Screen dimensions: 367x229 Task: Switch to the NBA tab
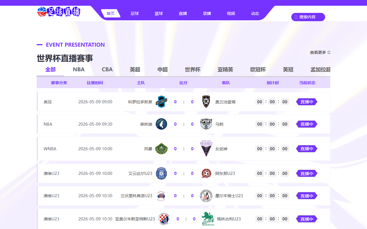click(79, 70)
